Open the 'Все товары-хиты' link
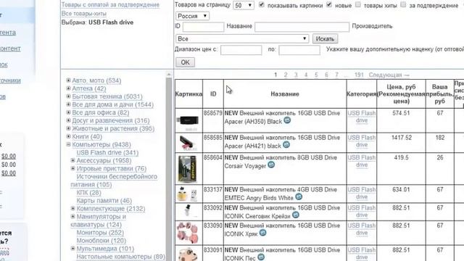Screen dimensions: 464x261 click(x=84, y=14)
